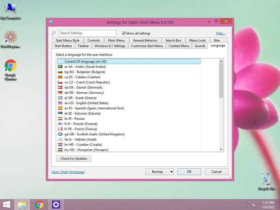Image resolution: width=280 pixels, height=210 pixels.
Task: Click the language list scroll-up arrow
Action: pyautogui.click(x=221, y=61)
